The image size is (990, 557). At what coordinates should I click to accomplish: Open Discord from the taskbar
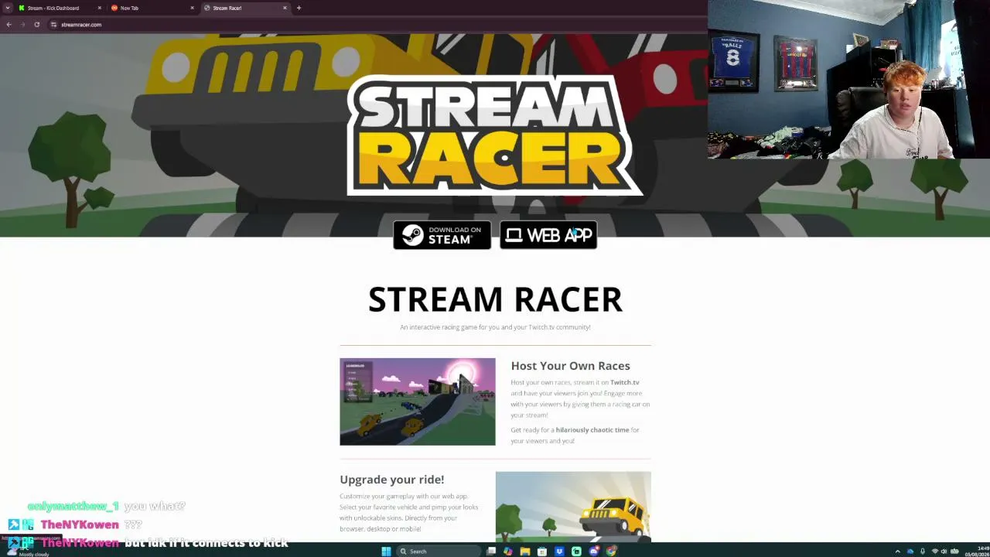(594, 551)
